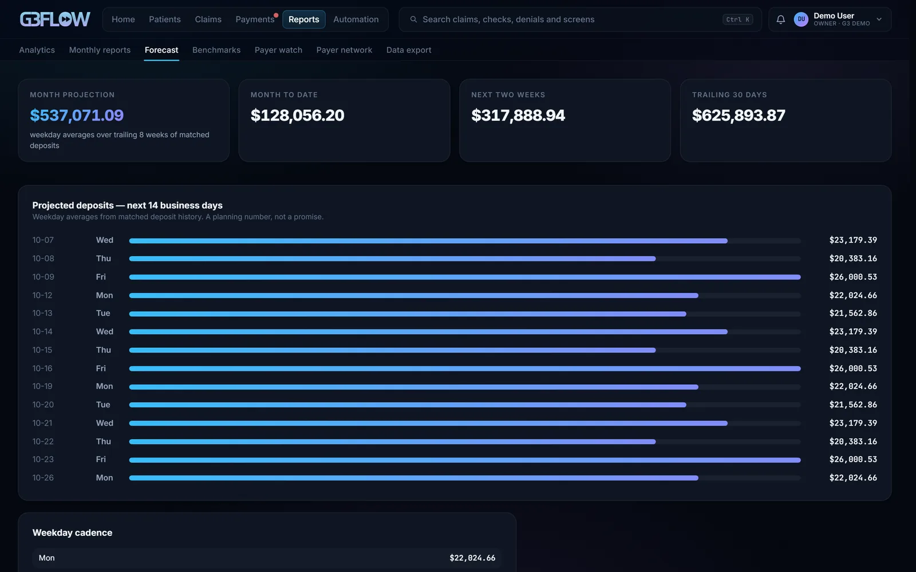Viewport: 916px width, 572px height.
Task: Click the 10-12 Mon amount $22,024.66
Action: pos(853,295)
